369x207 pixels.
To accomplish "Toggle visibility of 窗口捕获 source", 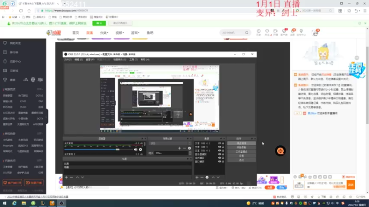I will pyautogui.click(x=220, y=161).
